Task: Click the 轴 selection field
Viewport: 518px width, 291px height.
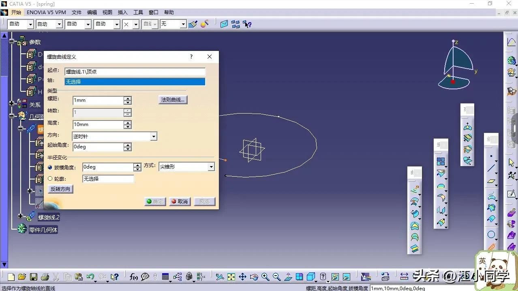Action: 135,82
